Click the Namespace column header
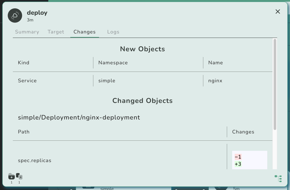Screen dimensions: 290x190 (x=113, y=63)
